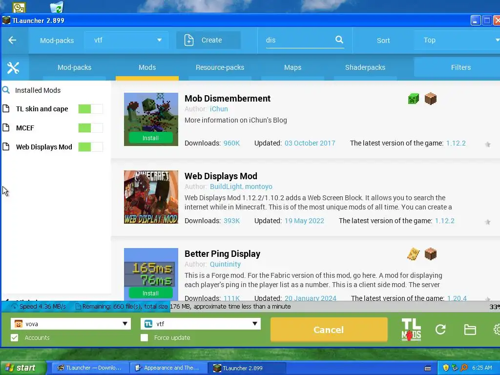Click the file icon next to MCEF
This screenshot has width=500, height=375.
tap(6, 128)
